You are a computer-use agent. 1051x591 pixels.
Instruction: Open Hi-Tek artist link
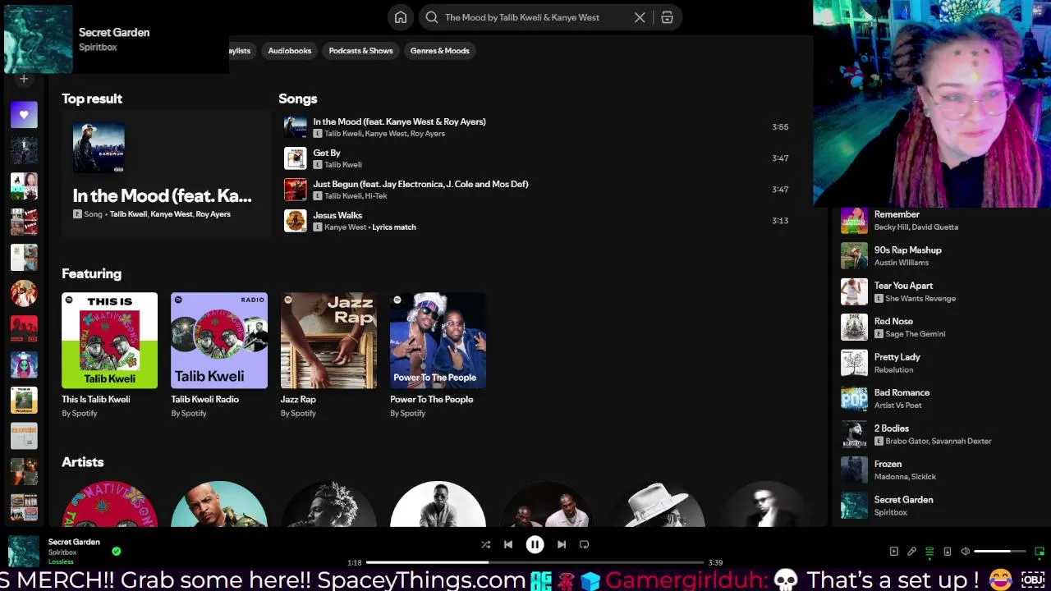click(x=376, y=196)
